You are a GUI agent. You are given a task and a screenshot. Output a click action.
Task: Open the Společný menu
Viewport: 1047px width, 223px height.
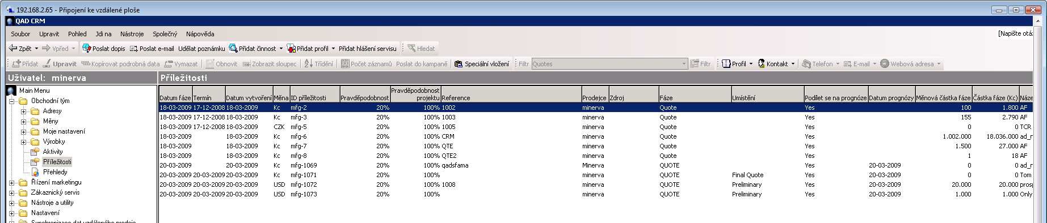165,34
